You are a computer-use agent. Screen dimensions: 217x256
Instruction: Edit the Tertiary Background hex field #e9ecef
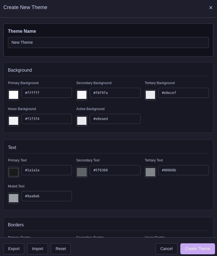[x=183, y=93]
